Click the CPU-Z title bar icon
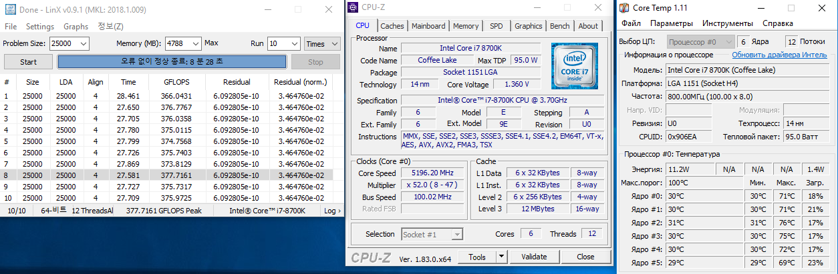 click(354, 7)
